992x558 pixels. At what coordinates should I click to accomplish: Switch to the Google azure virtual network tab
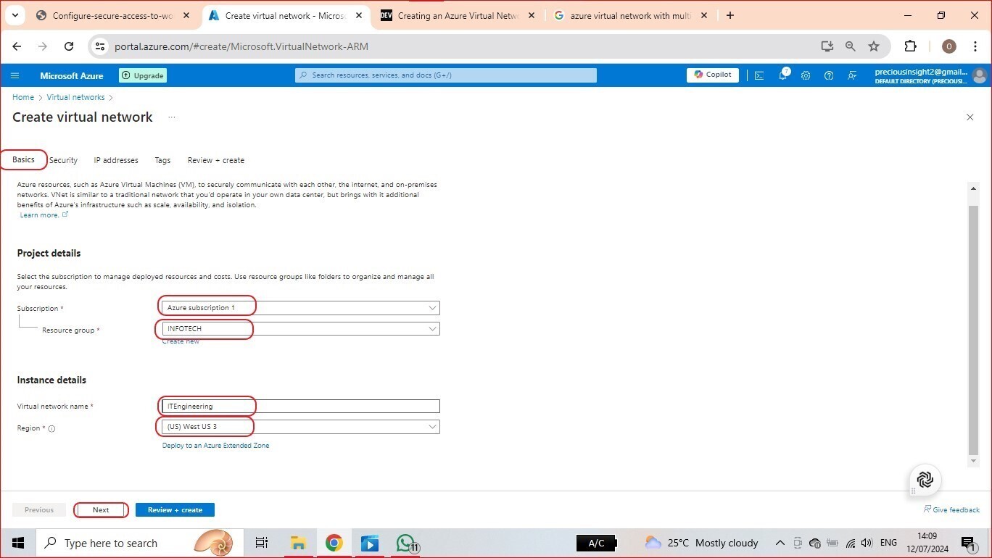(x=631, y=15)
